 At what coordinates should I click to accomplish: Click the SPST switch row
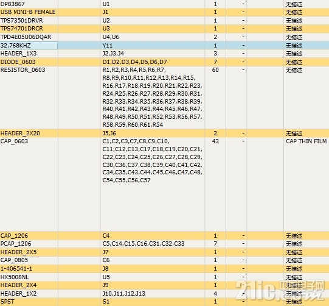pos(164,302)
